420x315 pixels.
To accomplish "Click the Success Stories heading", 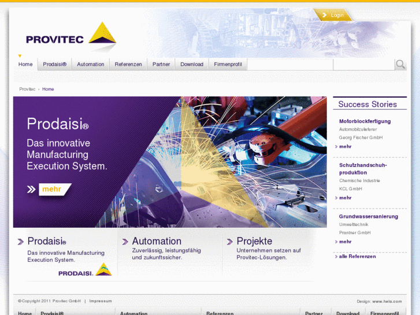I will [367, 104].
